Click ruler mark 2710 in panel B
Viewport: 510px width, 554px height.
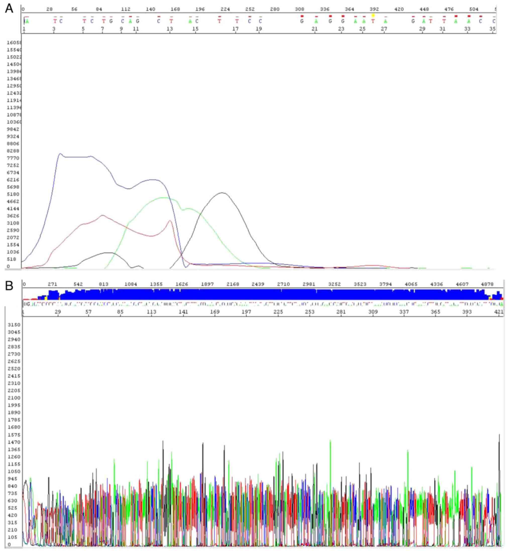(284, 284)
